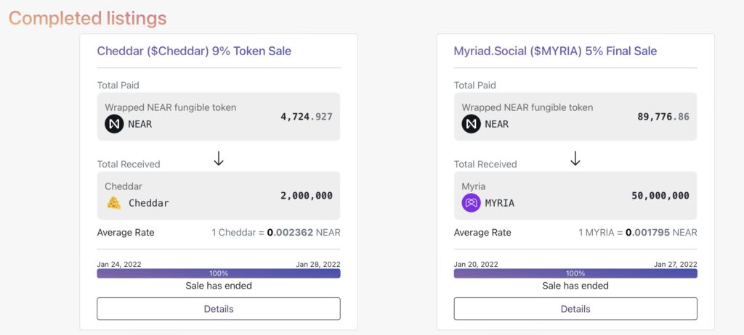Click Wrapped NEAR fungible token in the Cheddar card

pyautogui.click(x=170, y=107)
